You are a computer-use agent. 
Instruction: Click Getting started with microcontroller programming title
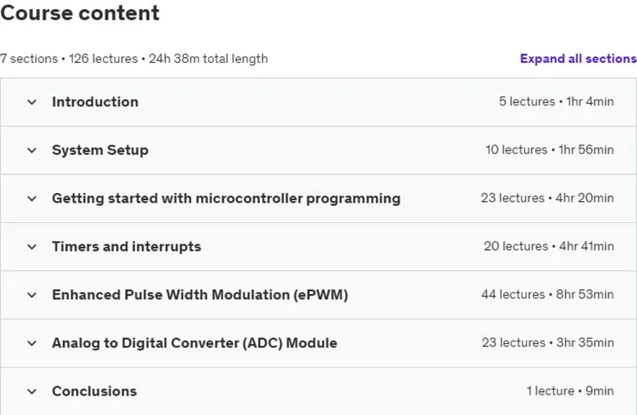pyautogui.click(x=226, y=199)
